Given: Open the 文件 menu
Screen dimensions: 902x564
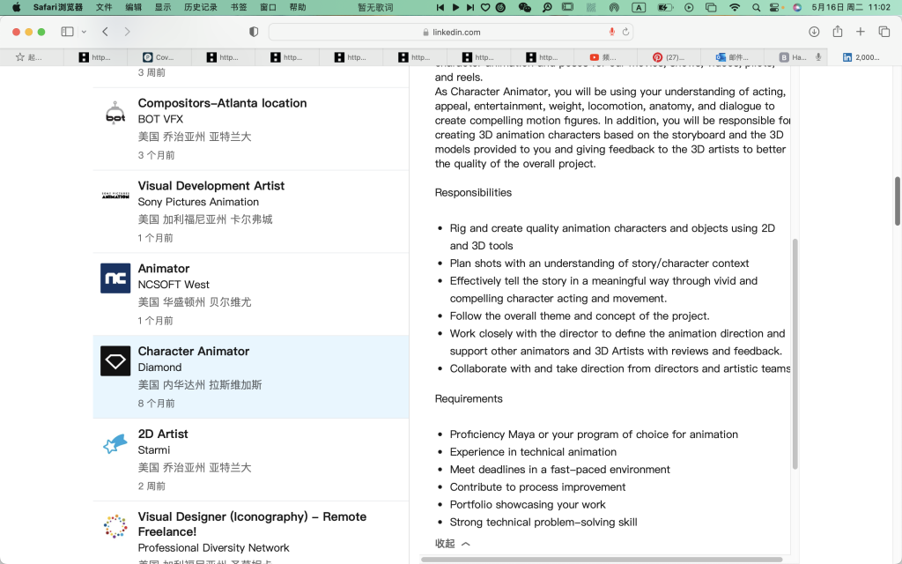Looking at the screenshot, I should pyautogui.click(x=104, y=7).
